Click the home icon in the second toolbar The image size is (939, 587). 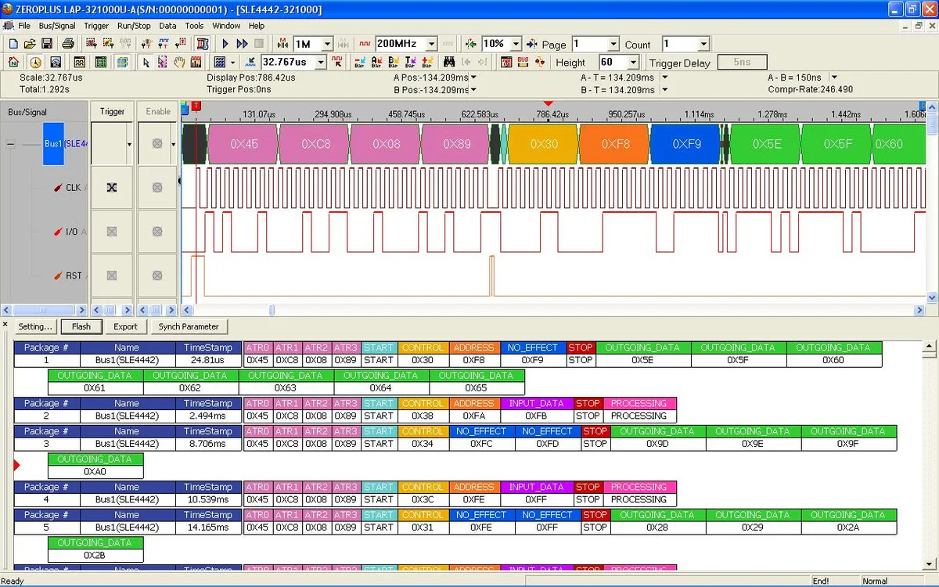click(x=13, y=63)
